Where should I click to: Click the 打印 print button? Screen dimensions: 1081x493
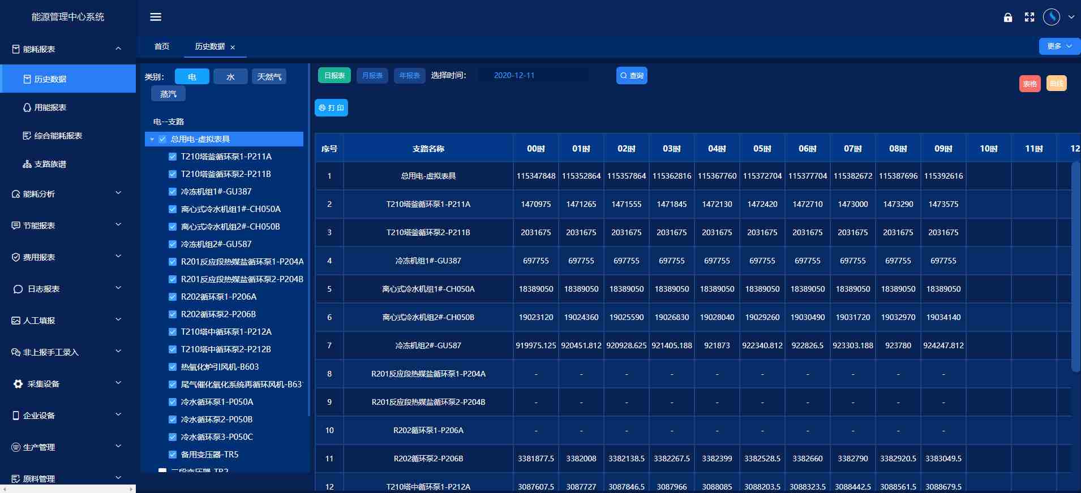(331, 107)
